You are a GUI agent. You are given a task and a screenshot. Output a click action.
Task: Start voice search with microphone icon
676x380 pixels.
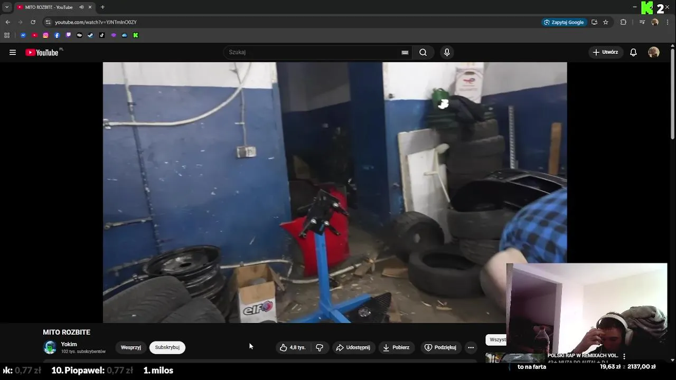(447, 52)
